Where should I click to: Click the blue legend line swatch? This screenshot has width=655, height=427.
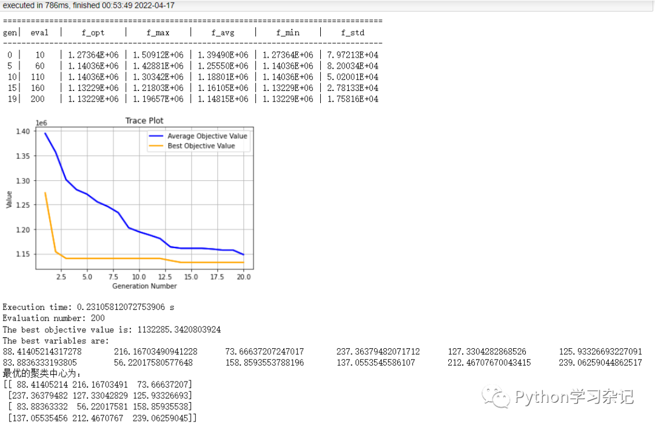(156, 136)
